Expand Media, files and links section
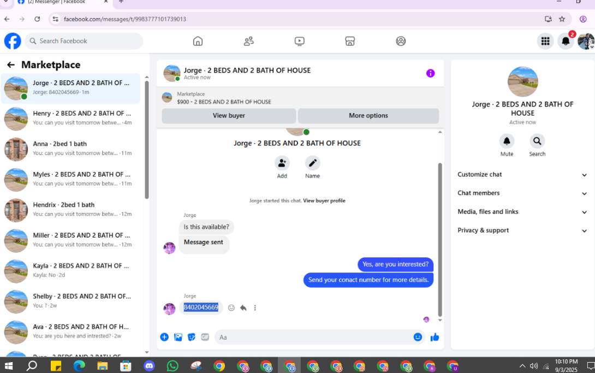This screenshot has width=595, height=373. [x=522, y=212]
